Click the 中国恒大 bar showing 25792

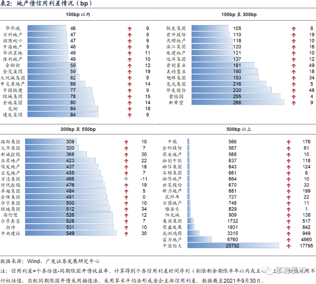click(233, 245)
